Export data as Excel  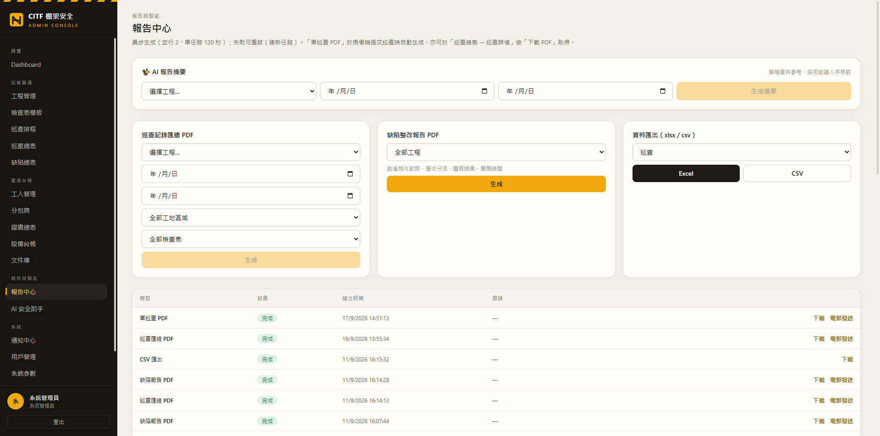[x=686, y=173]
